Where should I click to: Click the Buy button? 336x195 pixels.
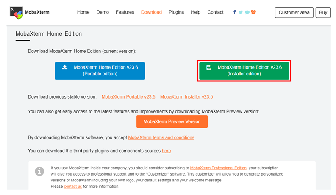point(323,13)
